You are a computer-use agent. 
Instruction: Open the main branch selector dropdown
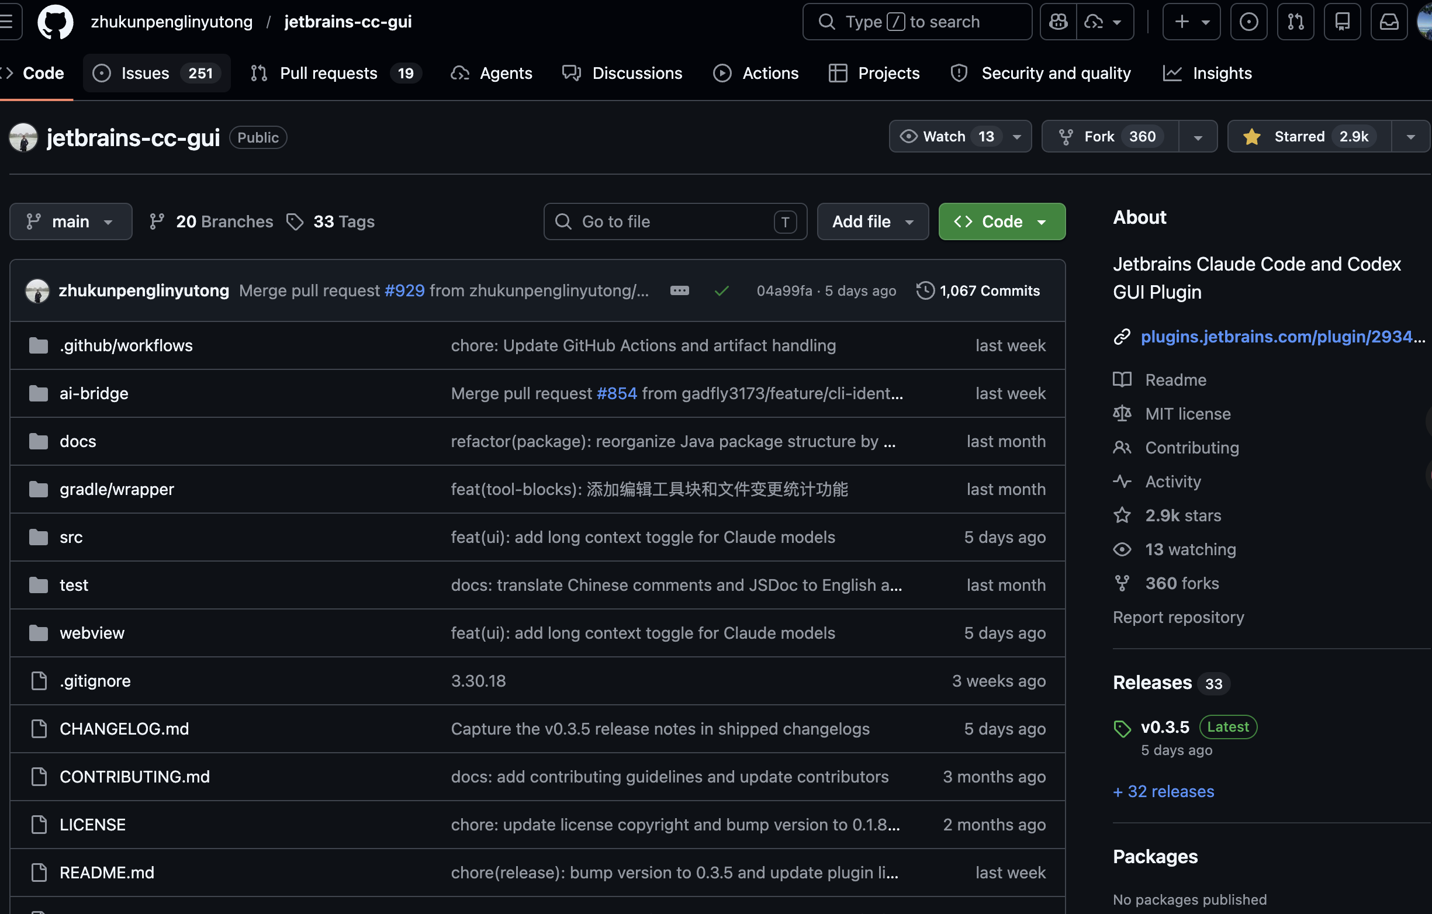point(71,222)
